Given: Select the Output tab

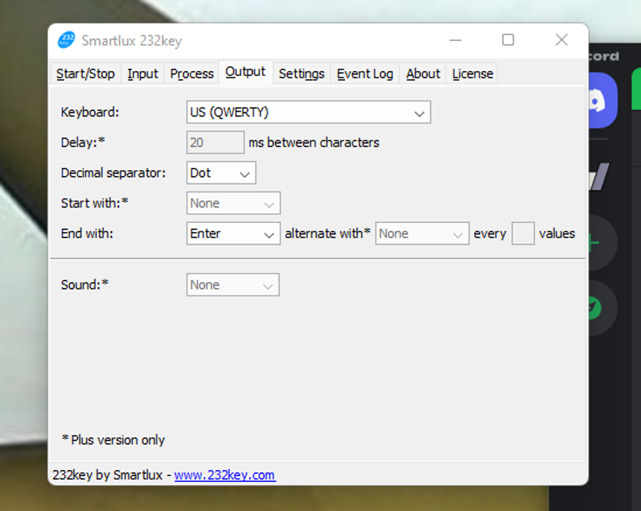Looking at the screenshot, I should point(245,72).
